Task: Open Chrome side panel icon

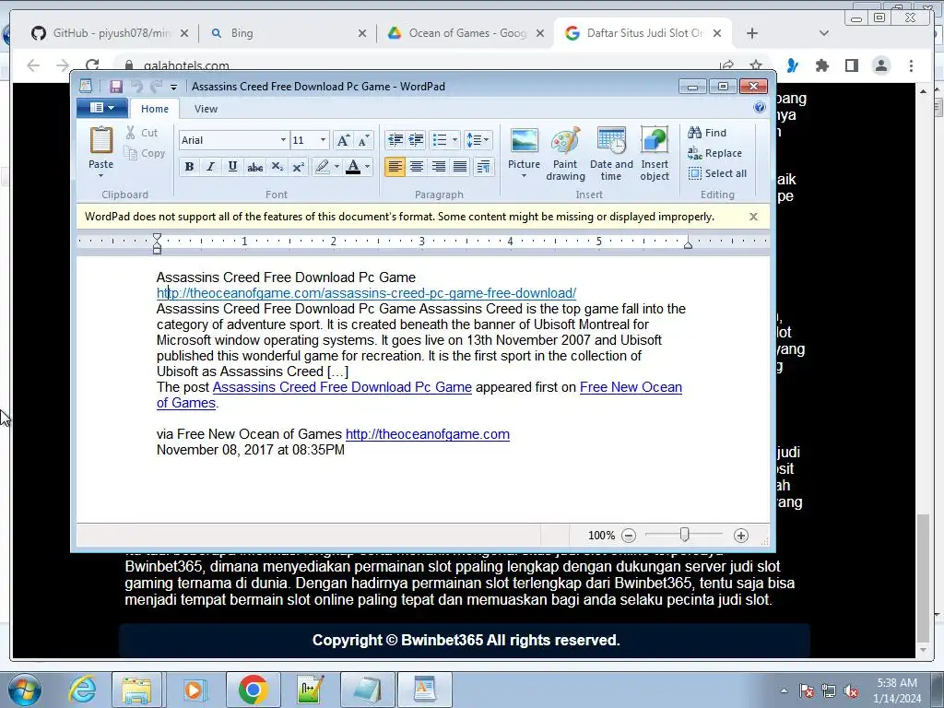Action: (851, 65)
